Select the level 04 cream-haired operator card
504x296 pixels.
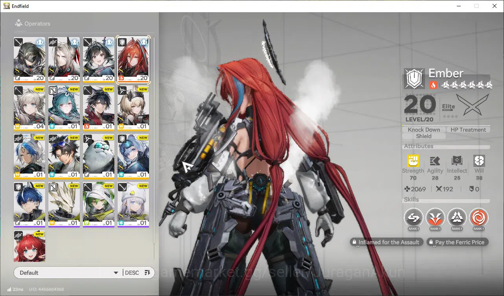(x=29, y=108)
